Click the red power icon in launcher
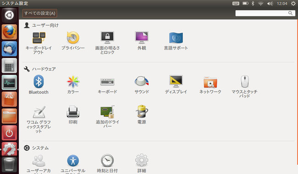 tap(9, 133)
